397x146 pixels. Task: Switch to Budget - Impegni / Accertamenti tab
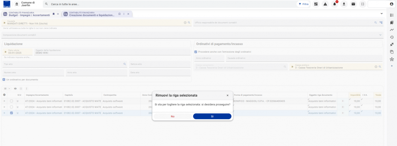[29, 14]
